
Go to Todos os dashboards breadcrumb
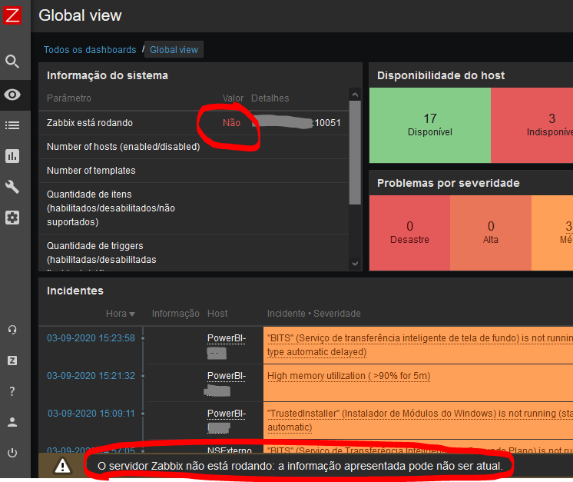(90, 50)
